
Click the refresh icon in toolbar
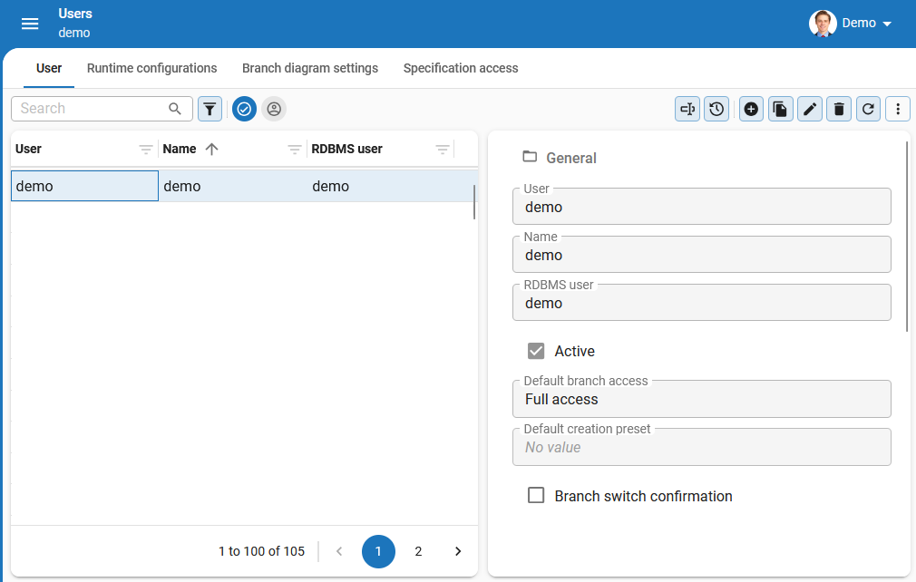(x=868, y=109)
